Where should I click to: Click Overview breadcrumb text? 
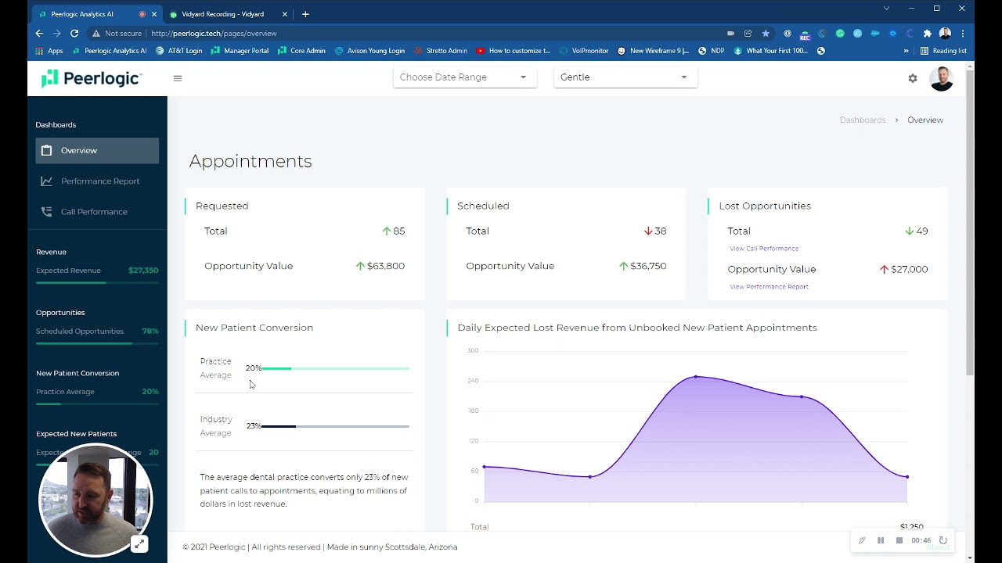tap(925, 120)
